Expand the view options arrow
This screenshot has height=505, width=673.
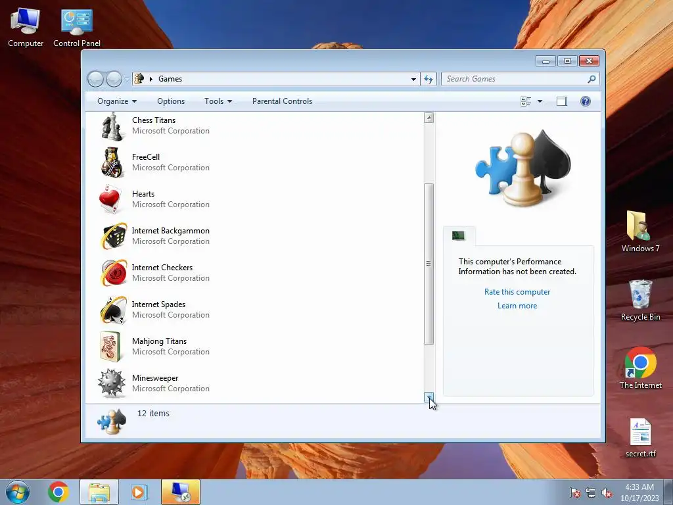pos(540,101)
